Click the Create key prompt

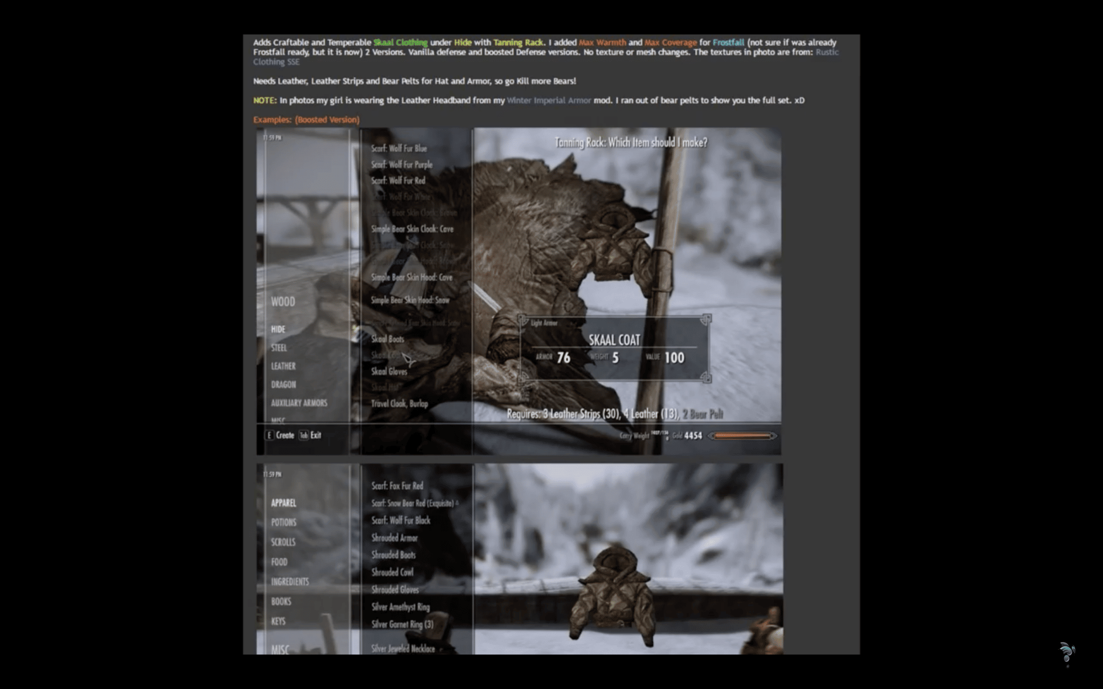280,435
